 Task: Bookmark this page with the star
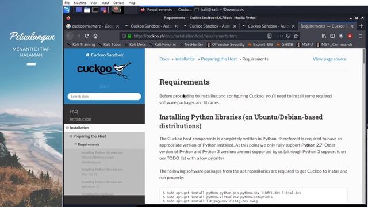click(296, 36)
